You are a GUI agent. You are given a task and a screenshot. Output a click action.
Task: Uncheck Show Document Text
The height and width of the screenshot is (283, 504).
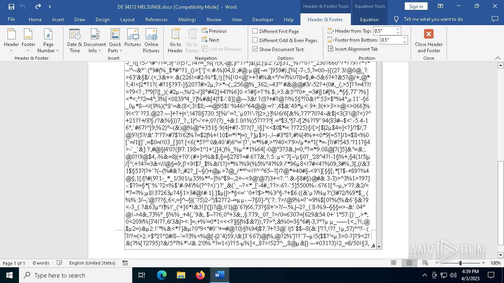click(278, 49)
